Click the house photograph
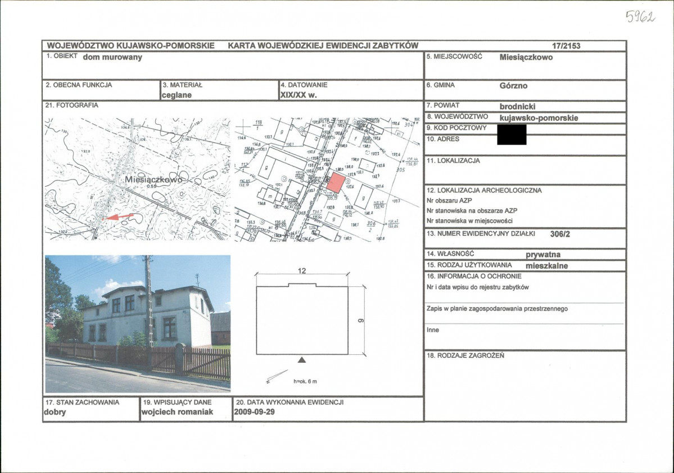674x473 pixels. tap(138, 324)
